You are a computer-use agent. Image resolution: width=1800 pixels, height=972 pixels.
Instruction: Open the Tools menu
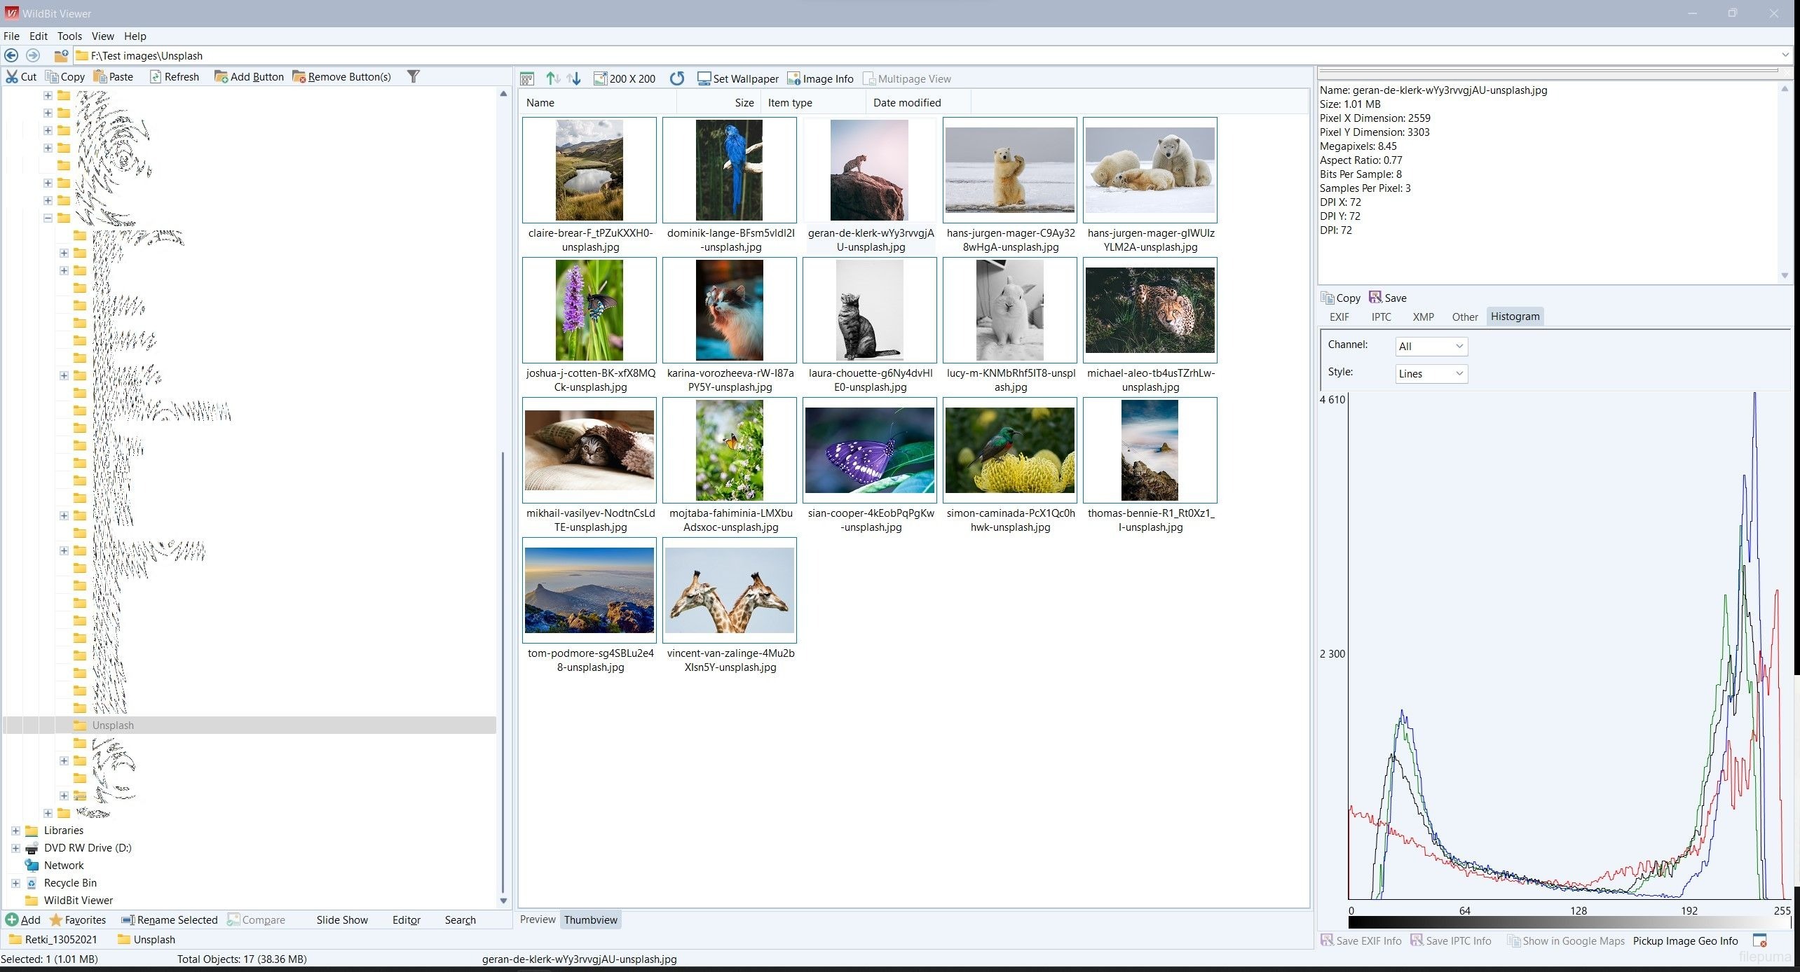(x=69, y=36)
